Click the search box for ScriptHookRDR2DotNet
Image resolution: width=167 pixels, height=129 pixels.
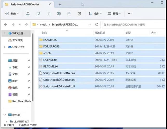click(x=134, y=25)
